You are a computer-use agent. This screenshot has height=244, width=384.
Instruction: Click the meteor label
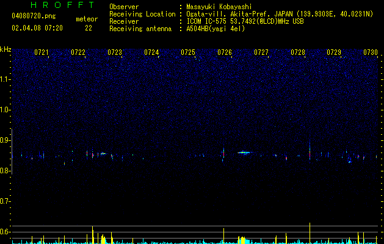pyautogui.click(x=87, y=19)
